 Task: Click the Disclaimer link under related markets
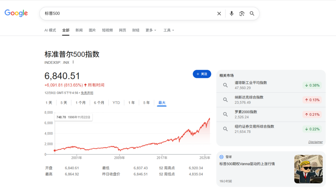(x=315, y=142)
